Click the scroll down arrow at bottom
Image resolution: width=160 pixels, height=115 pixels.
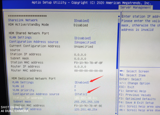tap(116, 113)
